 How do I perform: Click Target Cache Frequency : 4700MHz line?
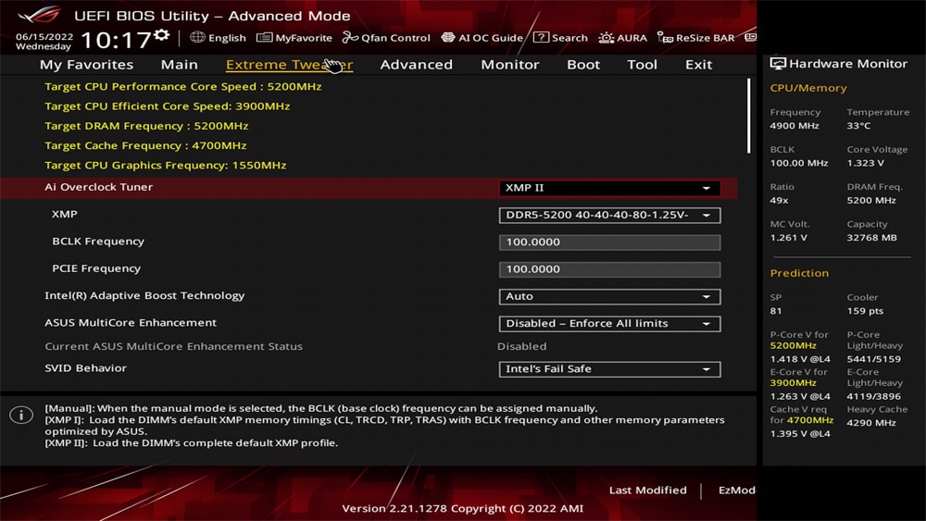(145, 145)
